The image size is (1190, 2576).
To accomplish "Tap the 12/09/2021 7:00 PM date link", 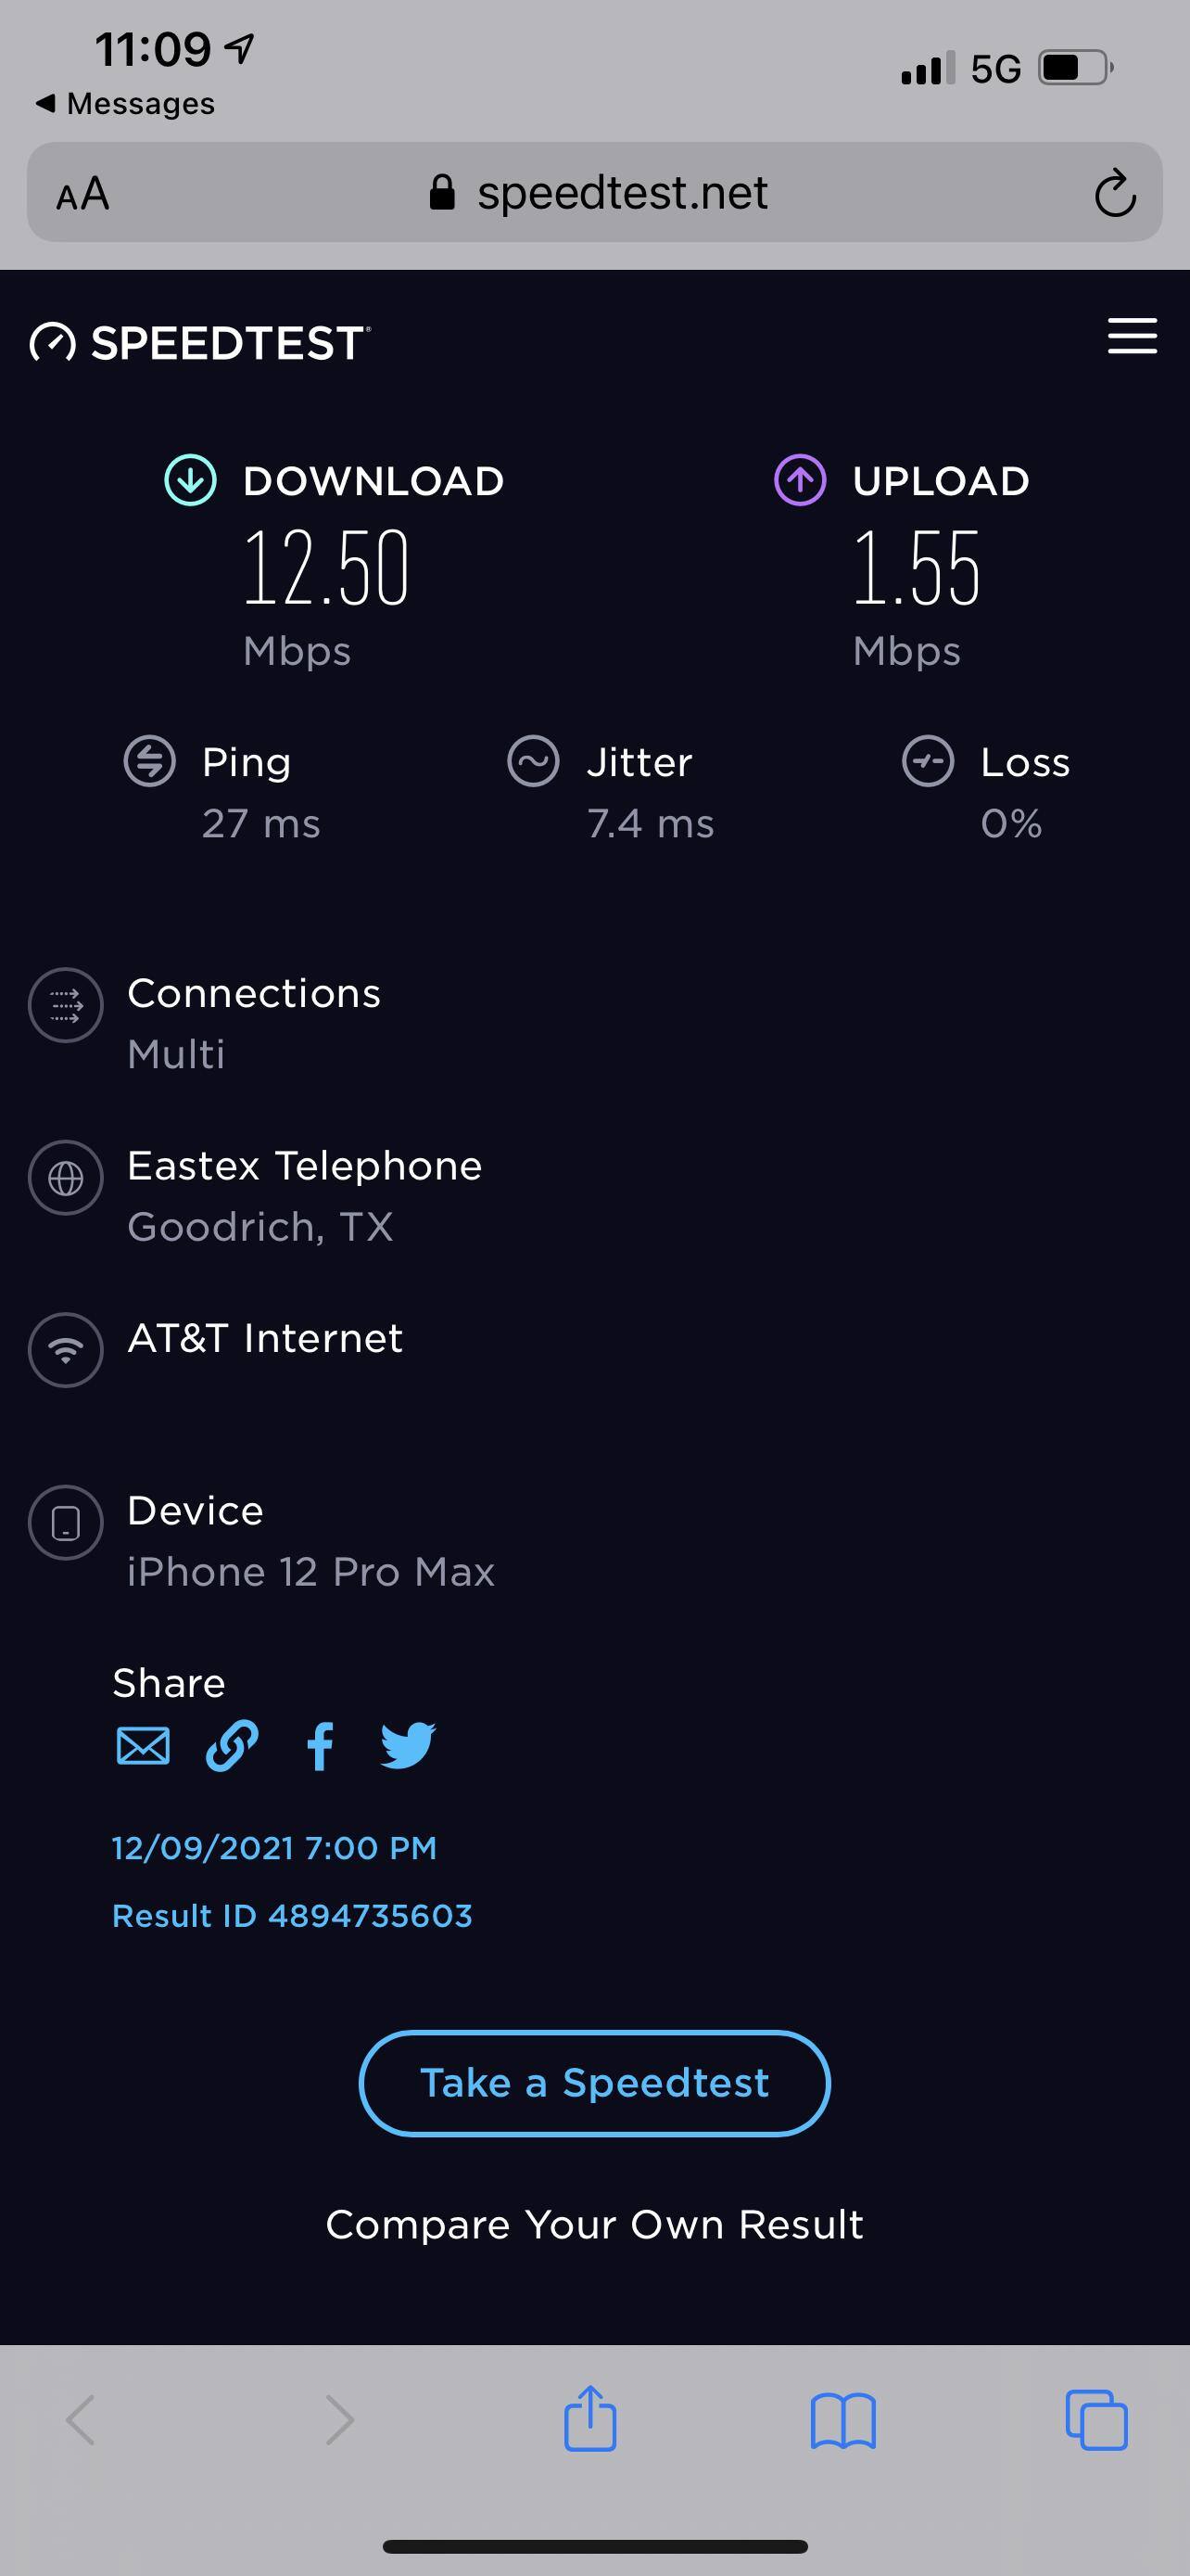I will click(x=273, y=1848).
